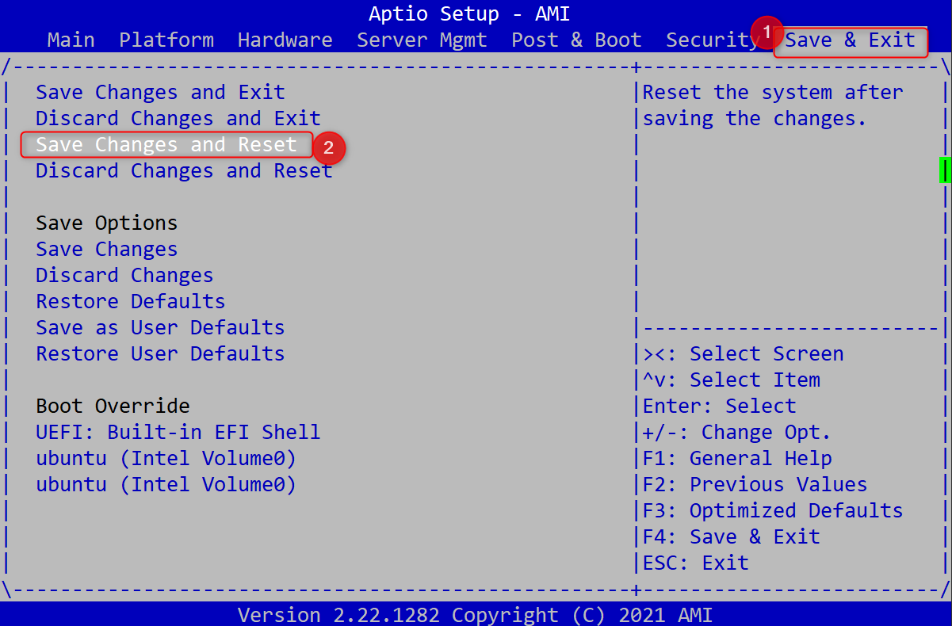Switch to the Main tab

[x=71, y=40]
